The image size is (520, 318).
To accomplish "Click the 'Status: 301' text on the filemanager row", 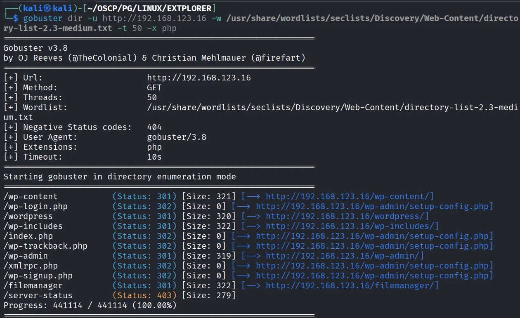I will pyautogui.click(x=144, y=285).
